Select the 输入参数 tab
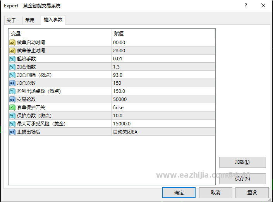This screenshot has height=202, width=273. [x=53, y=20]
